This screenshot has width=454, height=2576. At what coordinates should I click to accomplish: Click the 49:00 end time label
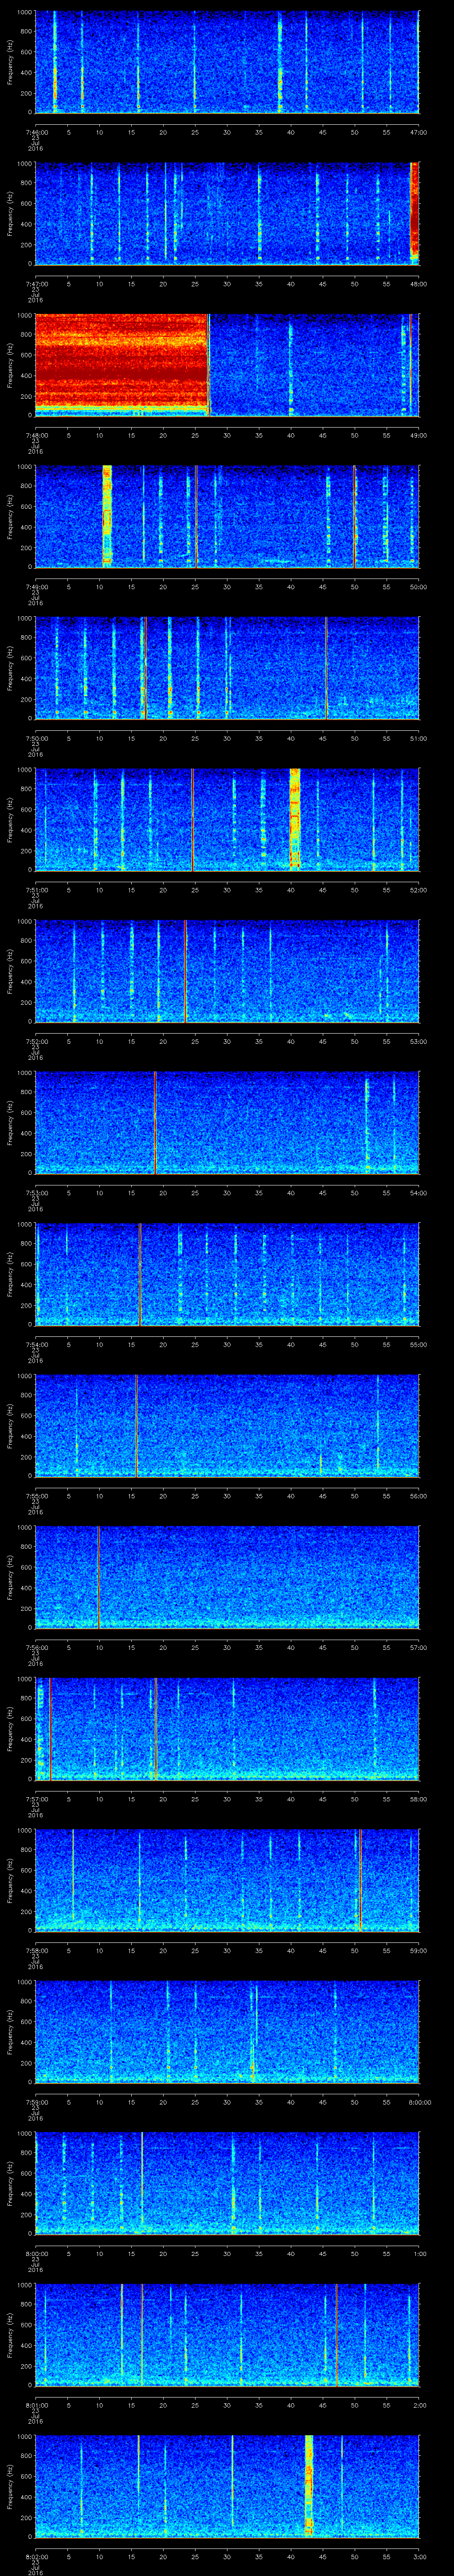tap(418, 435)
